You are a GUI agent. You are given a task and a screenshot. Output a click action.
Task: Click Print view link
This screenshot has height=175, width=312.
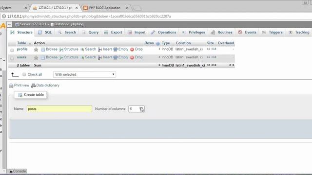coord(21,86)
